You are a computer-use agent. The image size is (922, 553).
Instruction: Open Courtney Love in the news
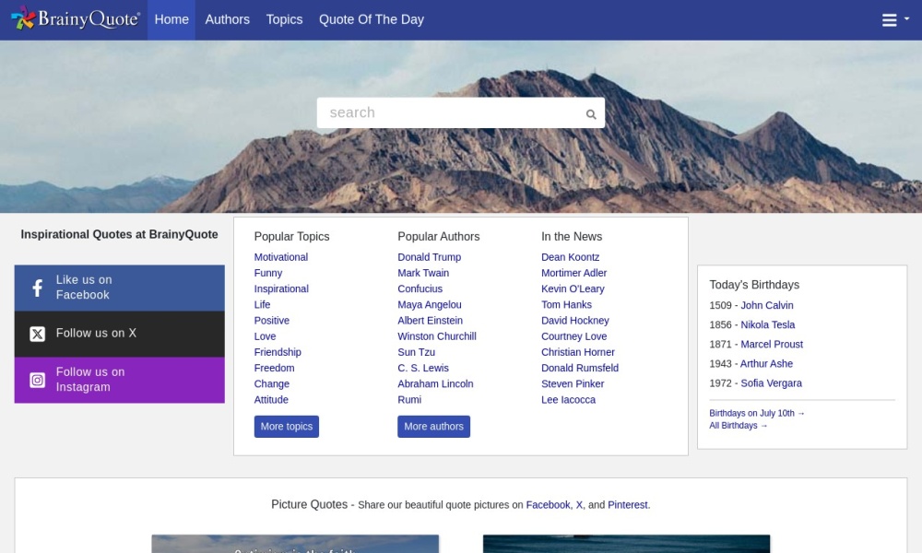(x=573, y=336)
